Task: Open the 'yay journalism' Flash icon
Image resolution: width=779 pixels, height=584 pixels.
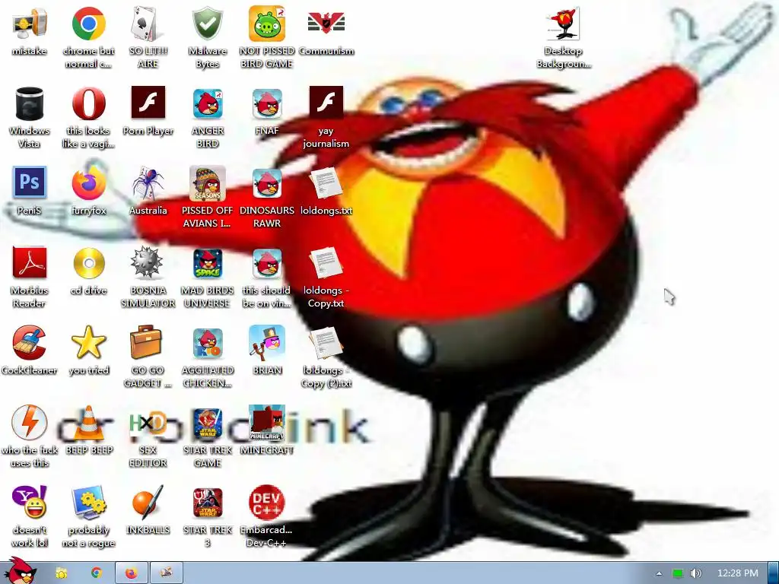Action: (326, 103)
